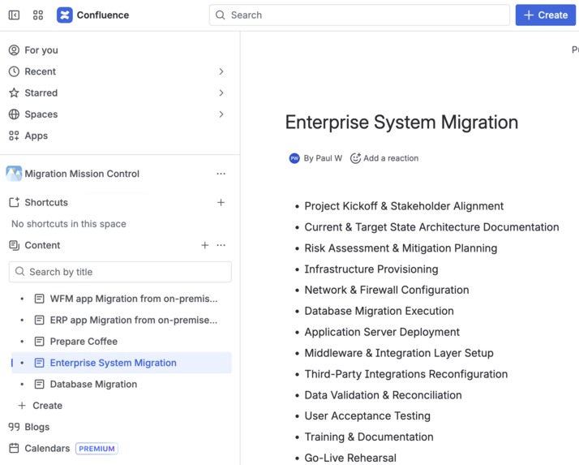This screenshot has width=579, height=465.
Task: Open the Content more options ellipsis
Action: tap(221, 245)
